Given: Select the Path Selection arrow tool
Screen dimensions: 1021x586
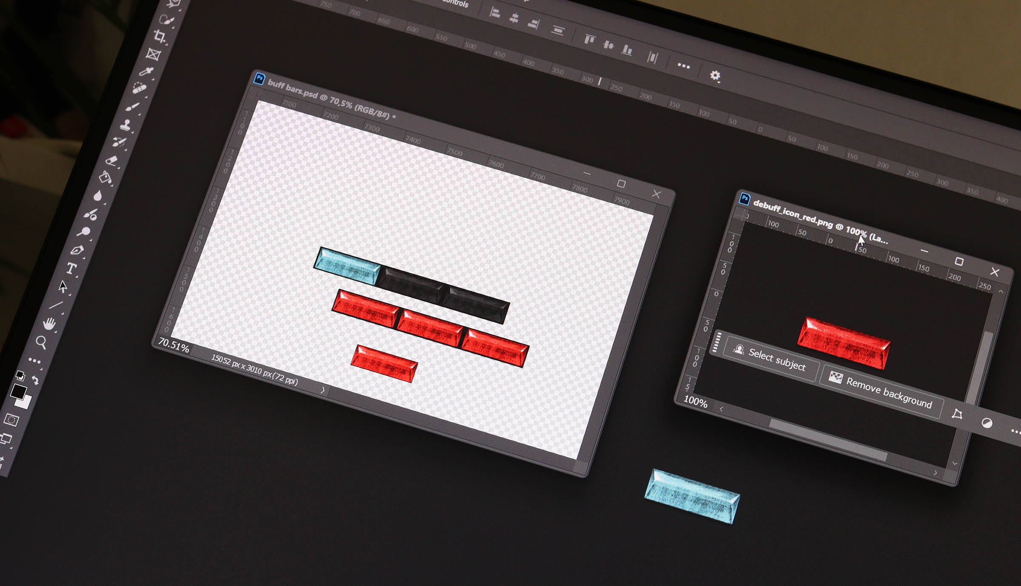Looking at the screenshot, I should [63, 287].
